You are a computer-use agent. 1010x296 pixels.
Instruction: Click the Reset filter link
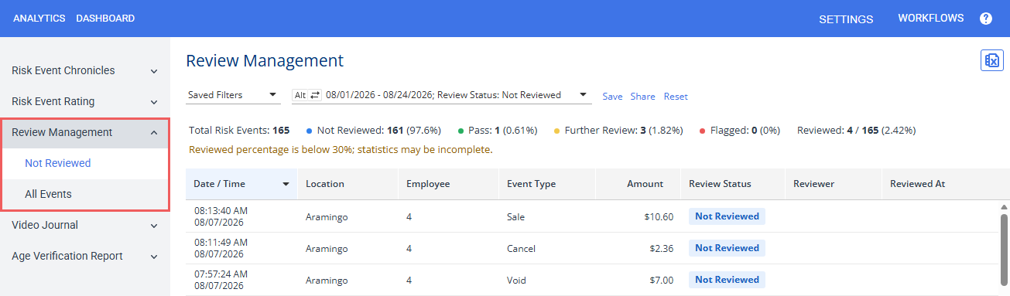676,97
